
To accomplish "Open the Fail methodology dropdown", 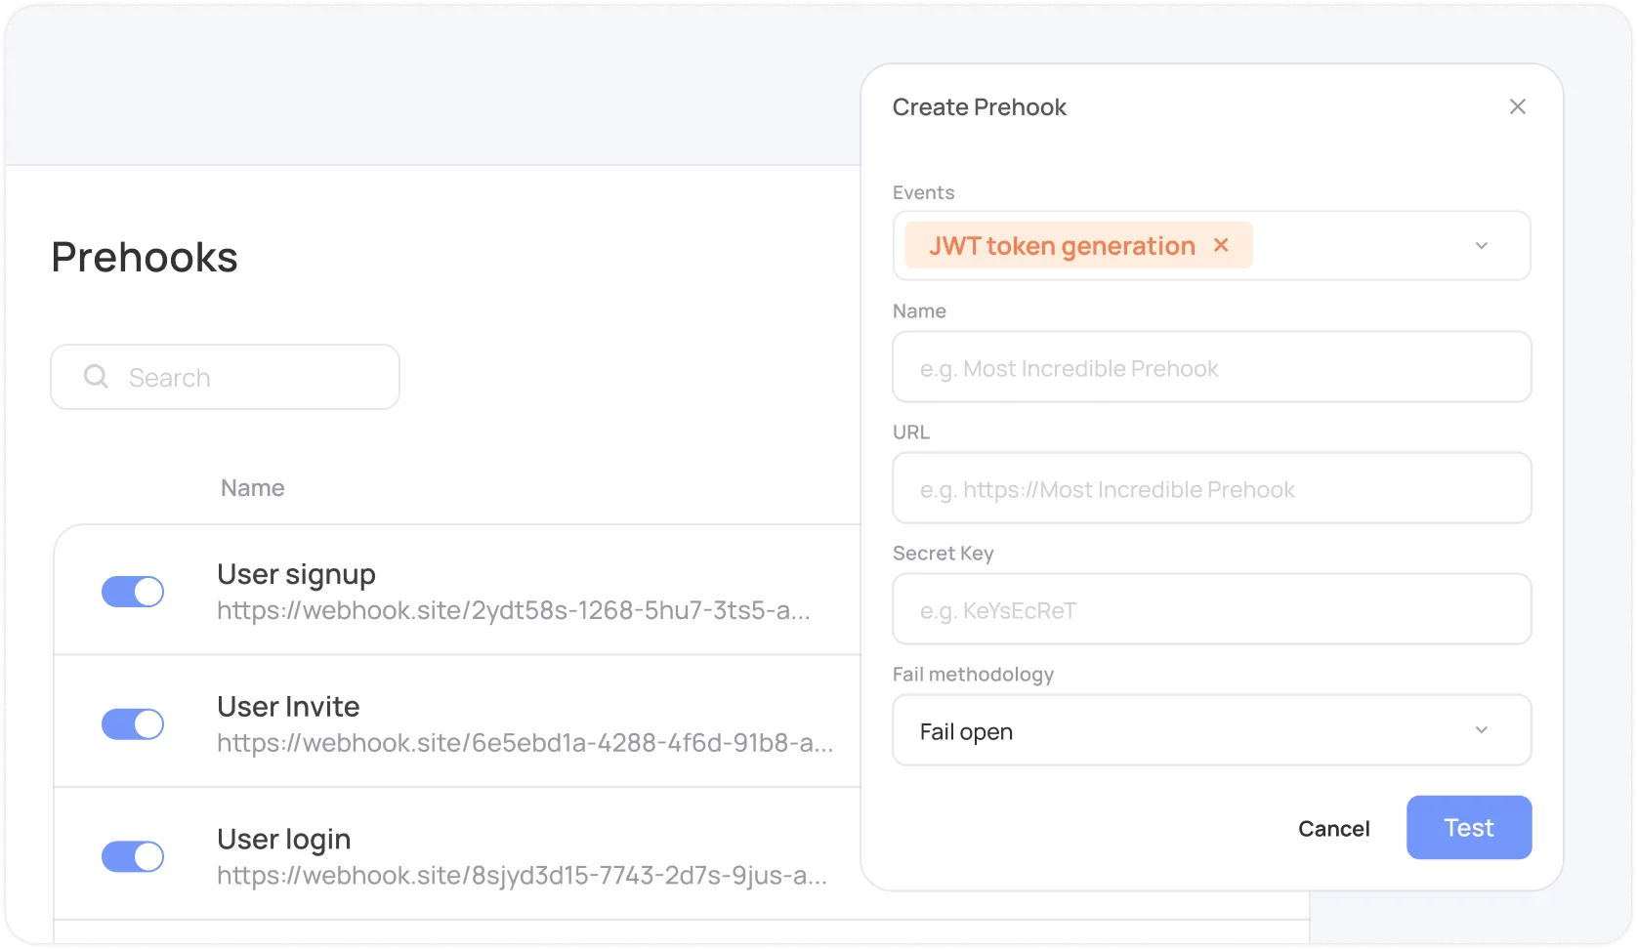I will pos(1210,730).
